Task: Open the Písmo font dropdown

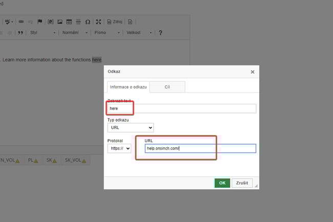Action: tap(107, 33)
